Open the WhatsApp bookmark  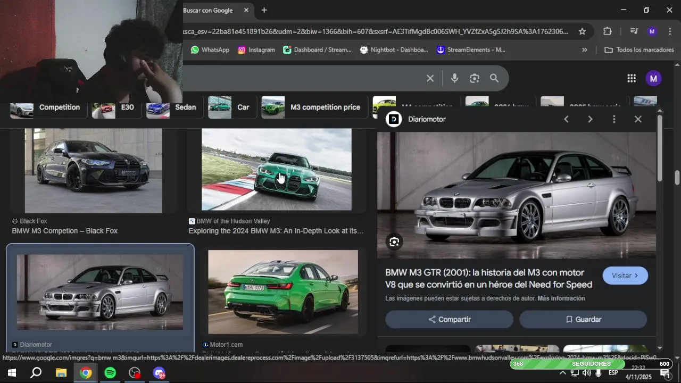[210, 49]
